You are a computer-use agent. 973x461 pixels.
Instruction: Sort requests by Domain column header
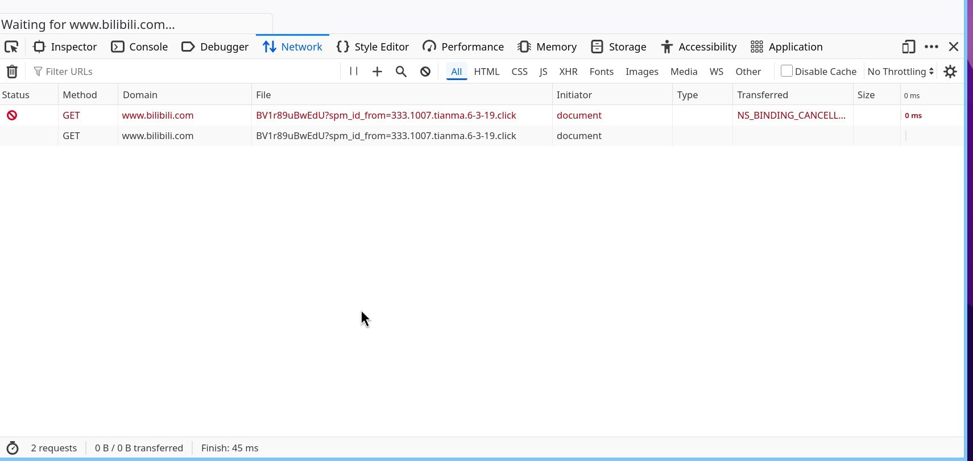pos(140,95)
